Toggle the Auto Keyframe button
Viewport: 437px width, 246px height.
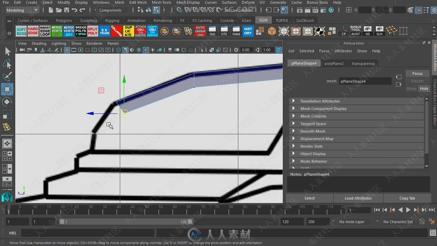pyautogui.click(x=422, y=221)
